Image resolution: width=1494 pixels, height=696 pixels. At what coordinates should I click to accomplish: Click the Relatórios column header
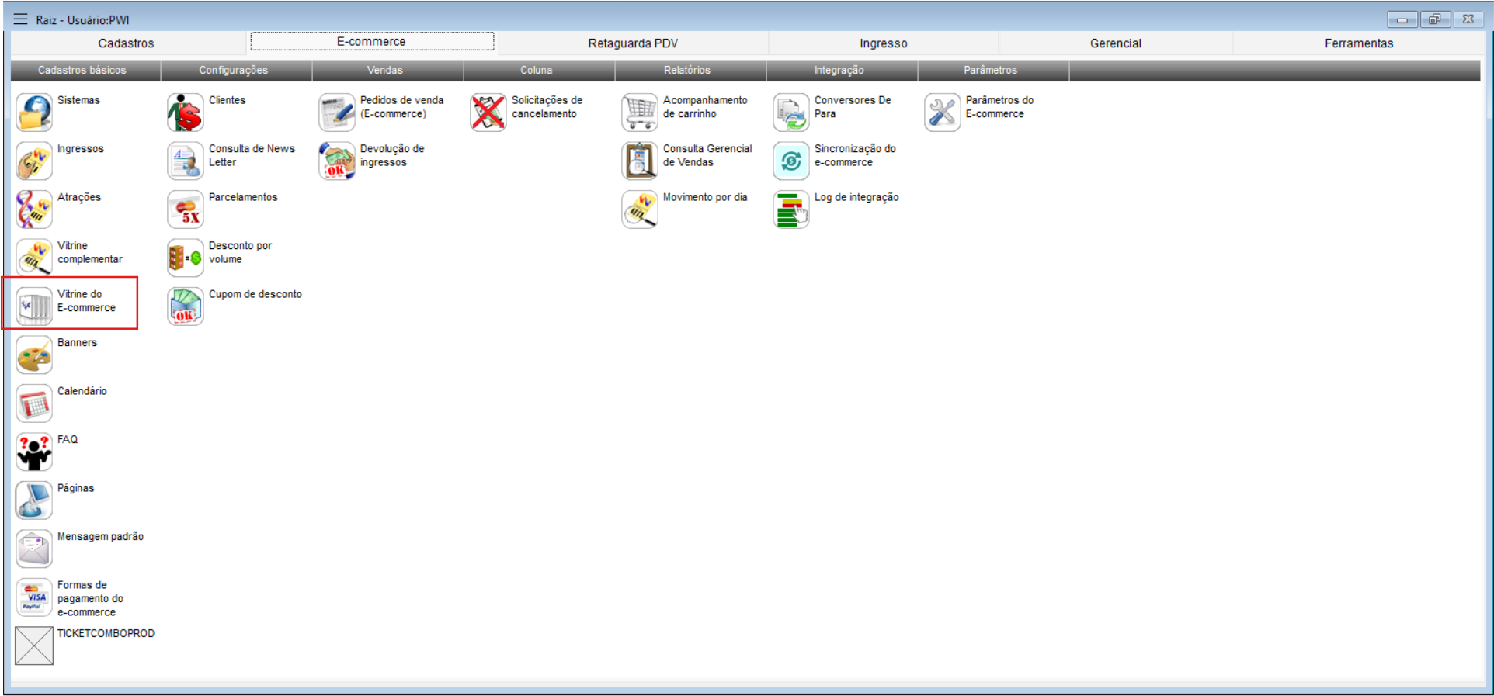686,70
